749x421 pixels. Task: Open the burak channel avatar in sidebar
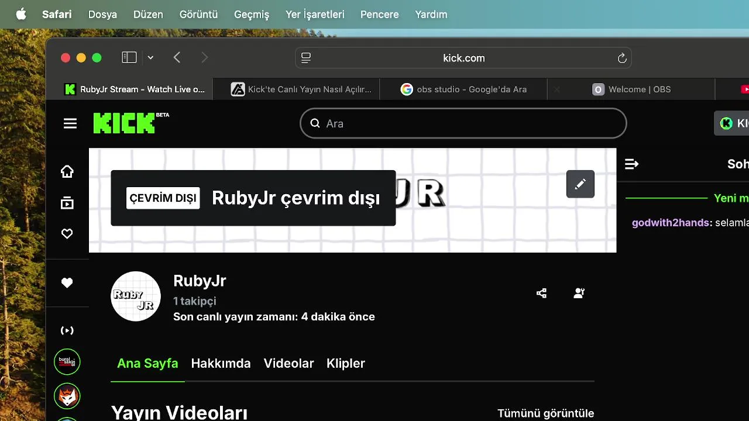pos(67,362)
